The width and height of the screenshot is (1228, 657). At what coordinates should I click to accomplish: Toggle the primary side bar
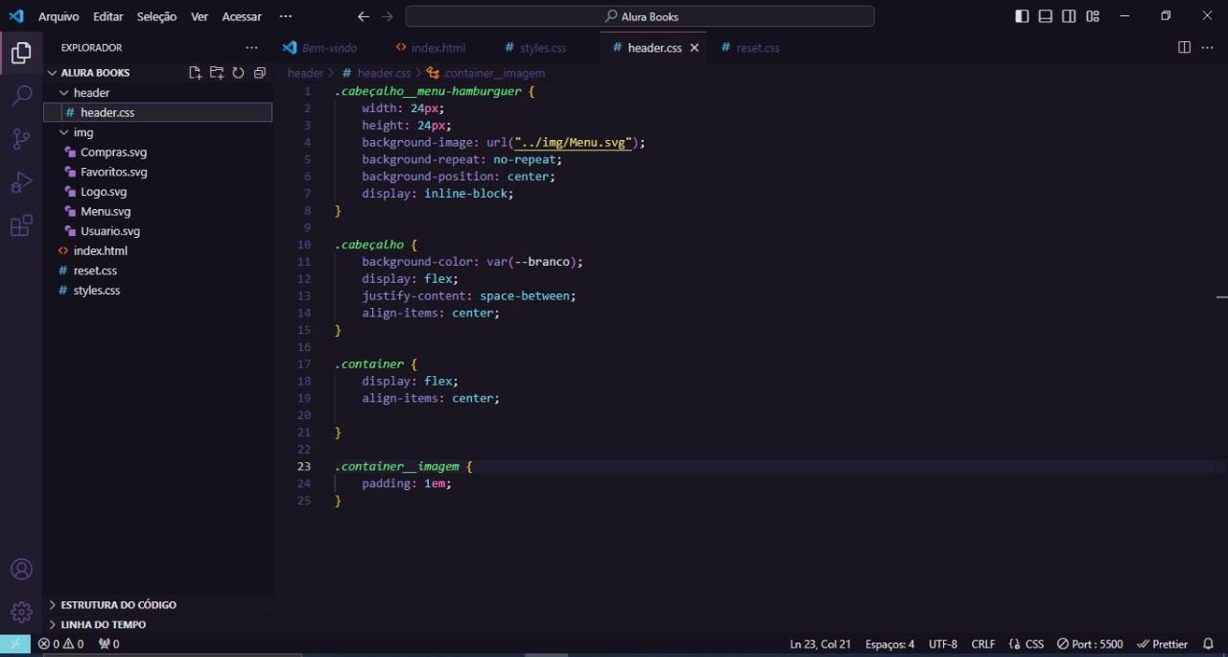[x=1022, y=16]
